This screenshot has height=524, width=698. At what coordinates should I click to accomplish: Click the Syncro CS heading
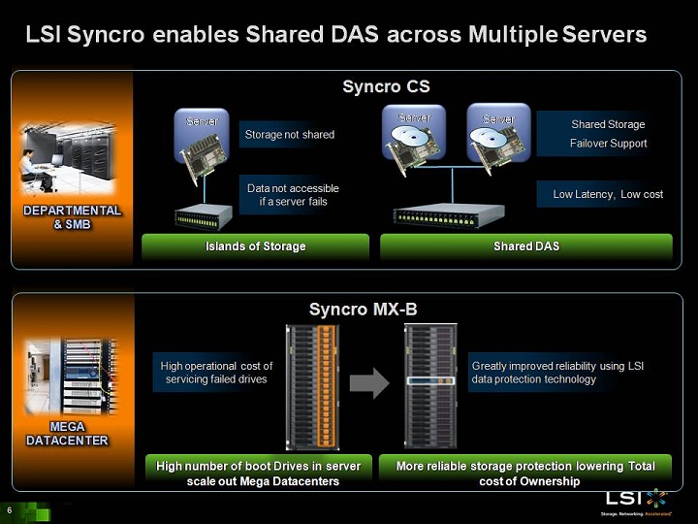click(387, 86)
